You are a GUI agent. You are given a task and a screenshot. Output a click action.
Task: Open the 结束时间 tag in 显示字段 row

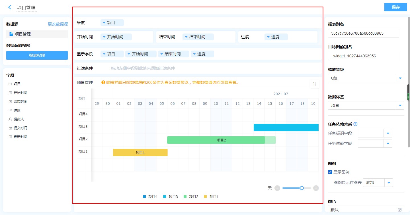point(173,54)
